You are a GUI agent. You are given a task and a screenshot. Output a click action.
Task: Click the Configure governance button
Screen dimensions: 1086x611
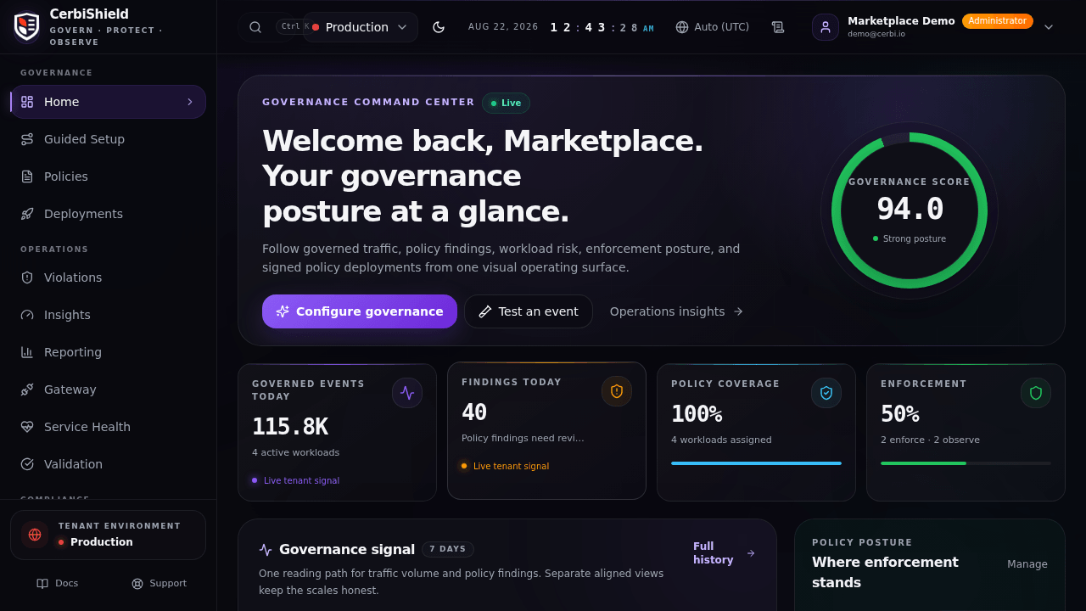click(x=360, y=311)
